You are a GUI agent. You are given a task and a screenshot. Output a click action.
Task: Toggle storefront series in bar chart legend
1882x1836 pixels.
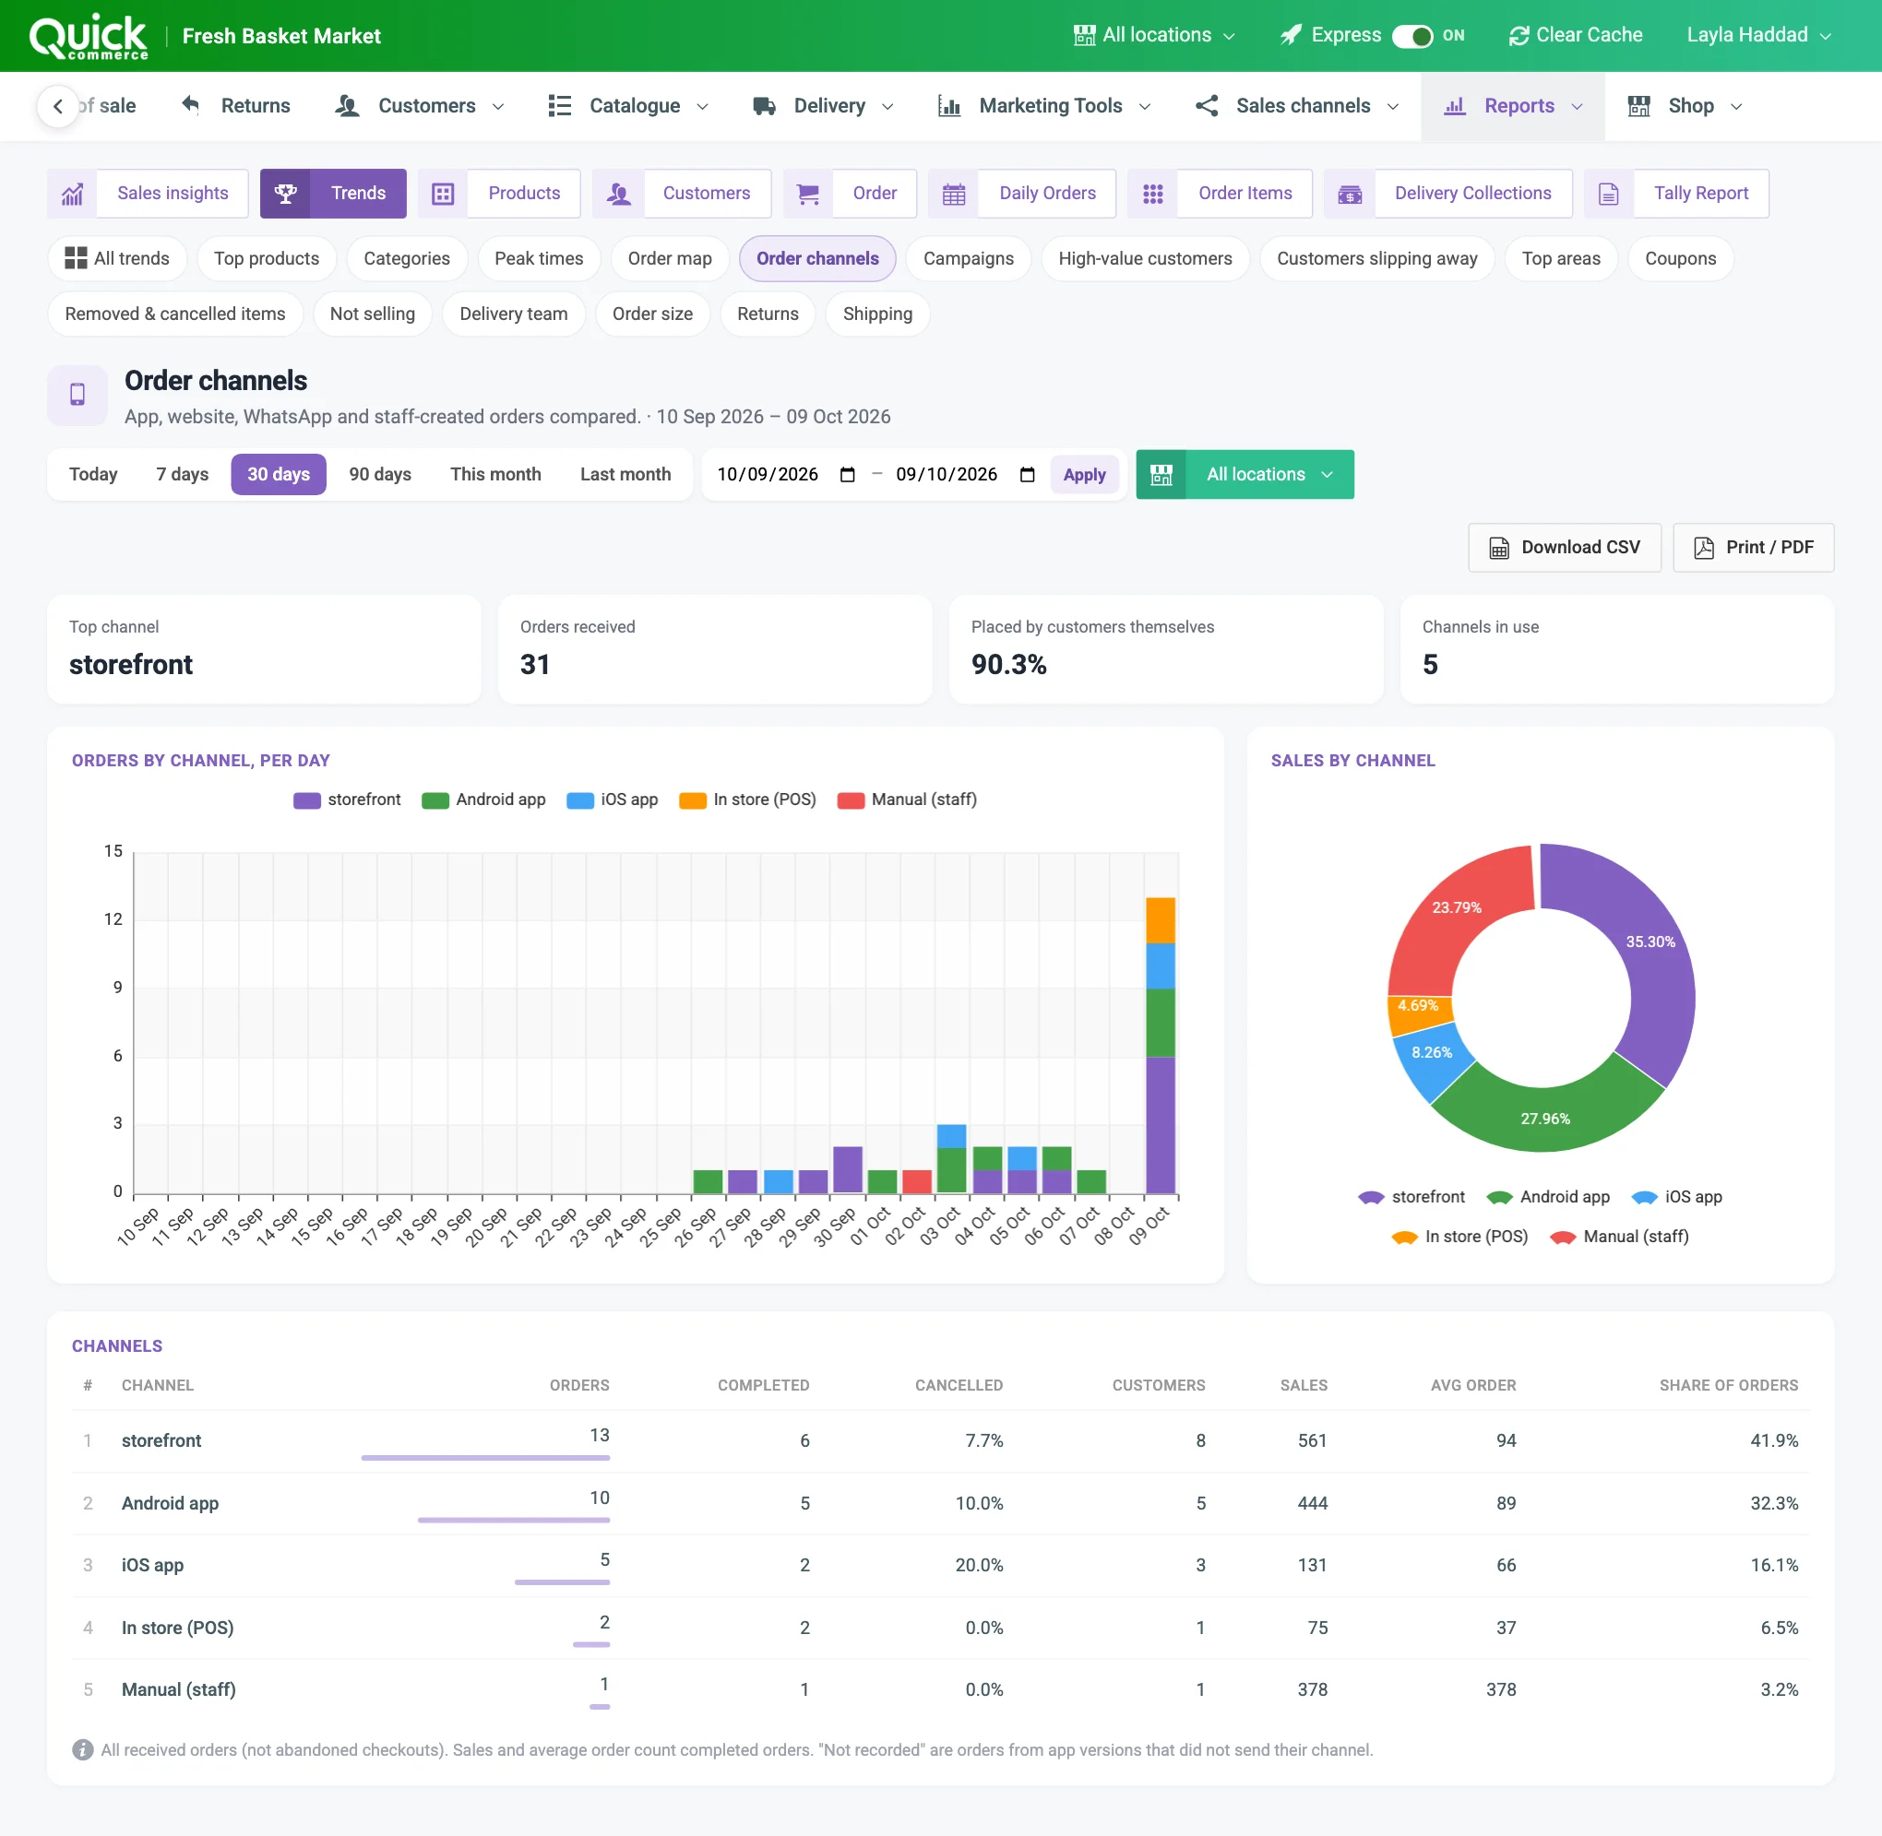(x=347, y=800)
